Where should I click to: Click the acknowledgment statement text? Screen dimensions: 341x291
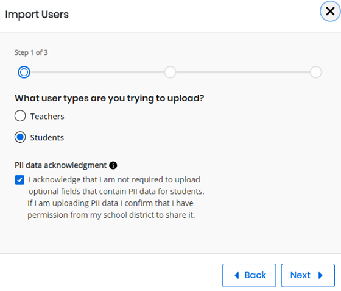pos(116,197)
